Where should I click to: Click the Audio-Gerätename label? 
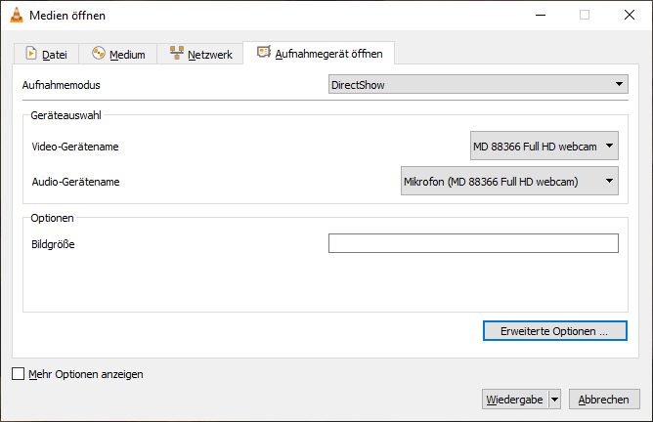pyautogui.click(x=76, y=182)
